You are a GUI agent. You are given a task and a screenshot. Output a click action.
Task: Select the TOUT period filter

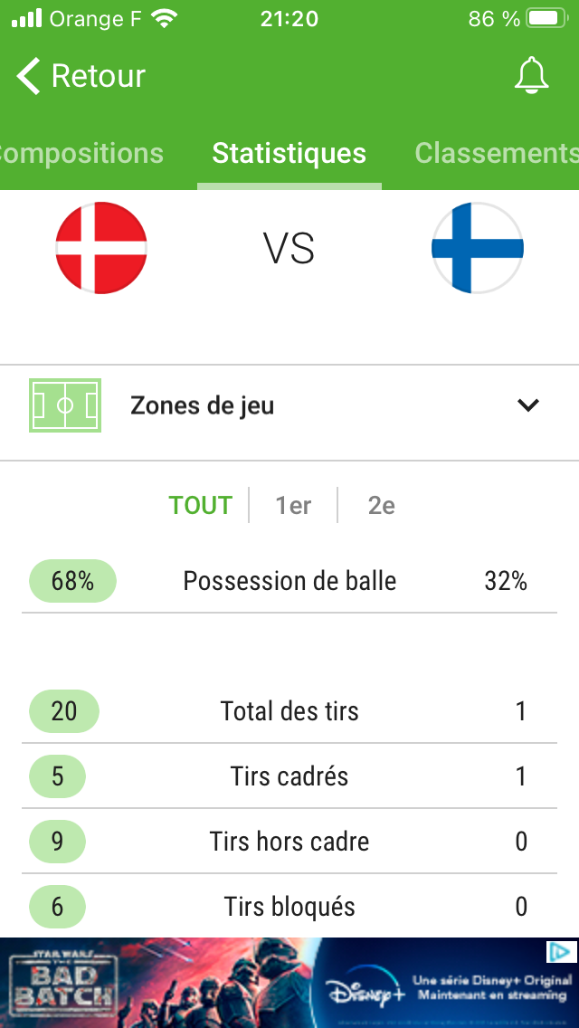(201, 506)
